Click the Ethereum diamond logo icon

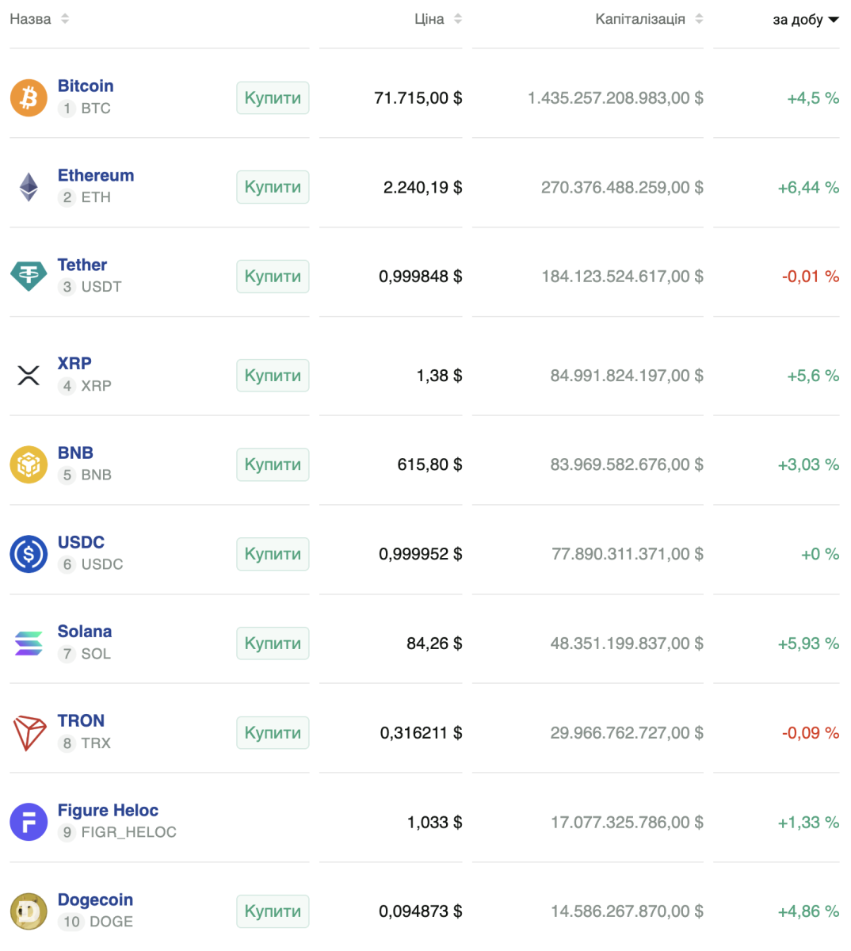point(29,187)
